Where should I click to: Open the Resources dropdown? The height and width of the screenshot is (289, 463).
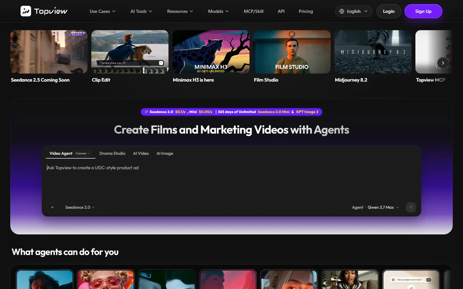(180, 11)
